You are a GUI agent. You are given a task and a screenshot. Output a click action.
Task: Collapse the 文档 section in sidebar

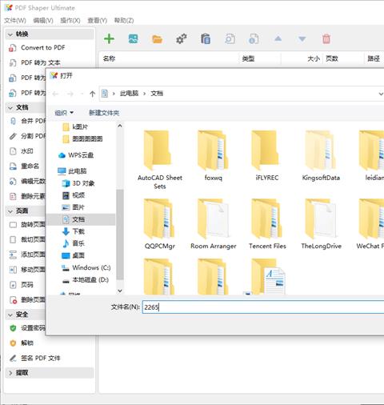(x=10, y=108)
